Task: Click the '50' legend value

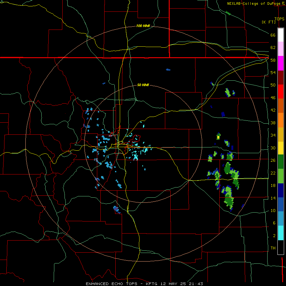Action: click(x=273, y=85)
